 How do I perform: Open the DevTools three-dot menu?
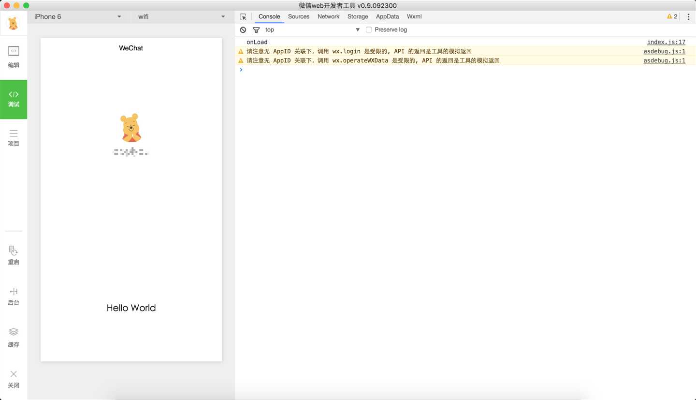pyautogui.click(x=688, y=16)
